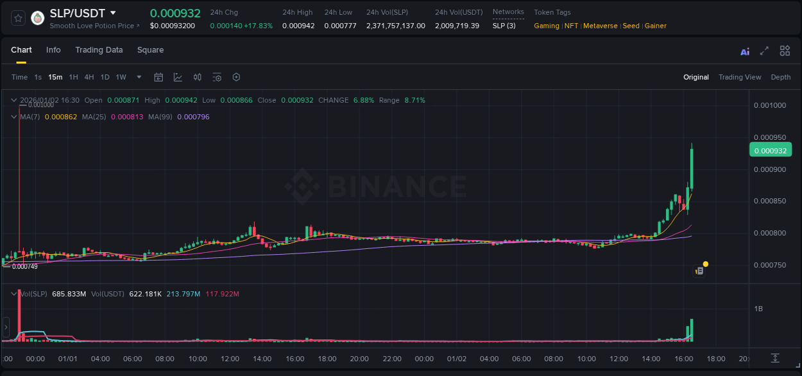This screenshot has width=802, height=376.
Task: Open chart settings via the hexagon icon
Action: (x=236, y=77)
